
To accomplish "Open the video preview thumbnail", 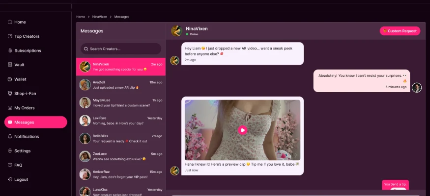I will point(242,130).
